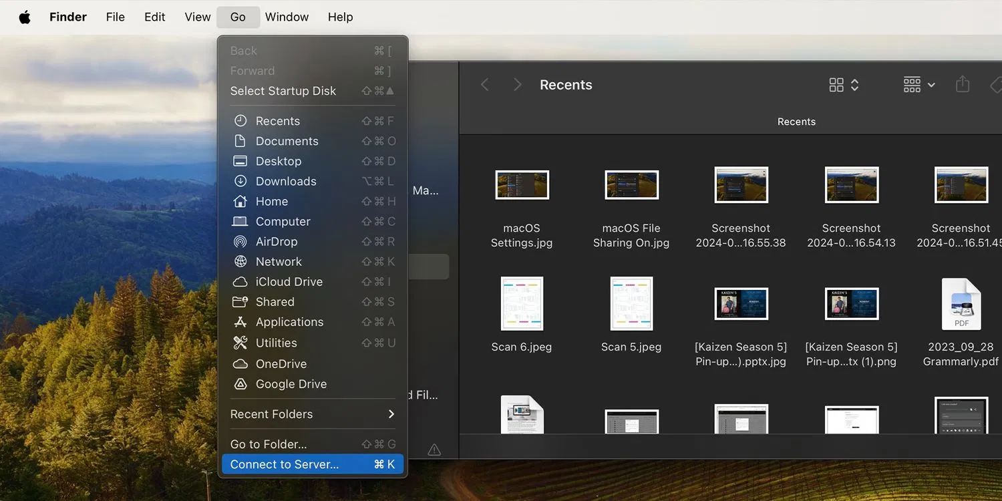
Task: Open the Scan 6.jpeg thumbnail
Action: 522,303
